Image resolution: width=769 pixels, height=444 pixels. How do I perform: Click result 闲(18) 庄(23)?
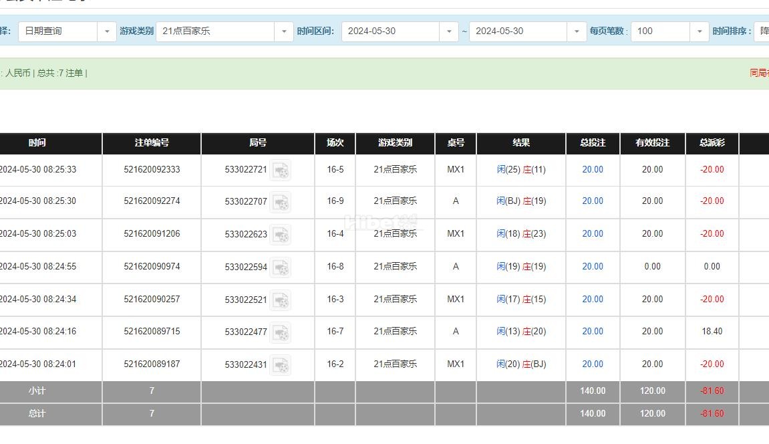tap(521, 234)
